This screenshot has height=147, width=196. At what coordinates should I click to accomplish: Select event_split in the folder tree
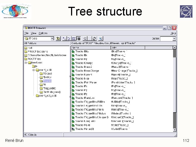[45, 70]
